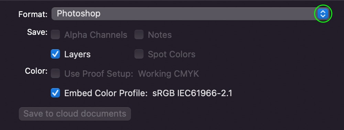The image size is (344, 130).
Task: Click the Notes label text
Action: click(160, 35)
